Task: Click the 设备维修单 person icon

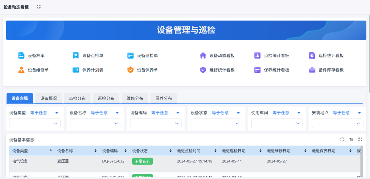Action: pyautogui.click(x=21, y=70)
